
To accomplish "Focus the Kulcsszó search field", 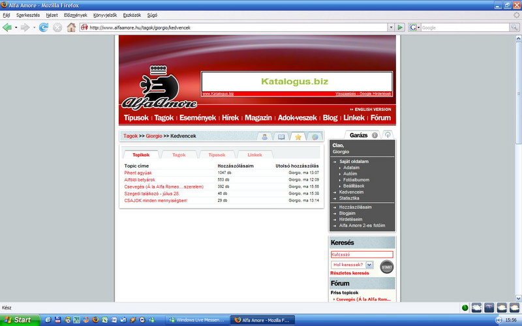I will (x=362, y=254).
